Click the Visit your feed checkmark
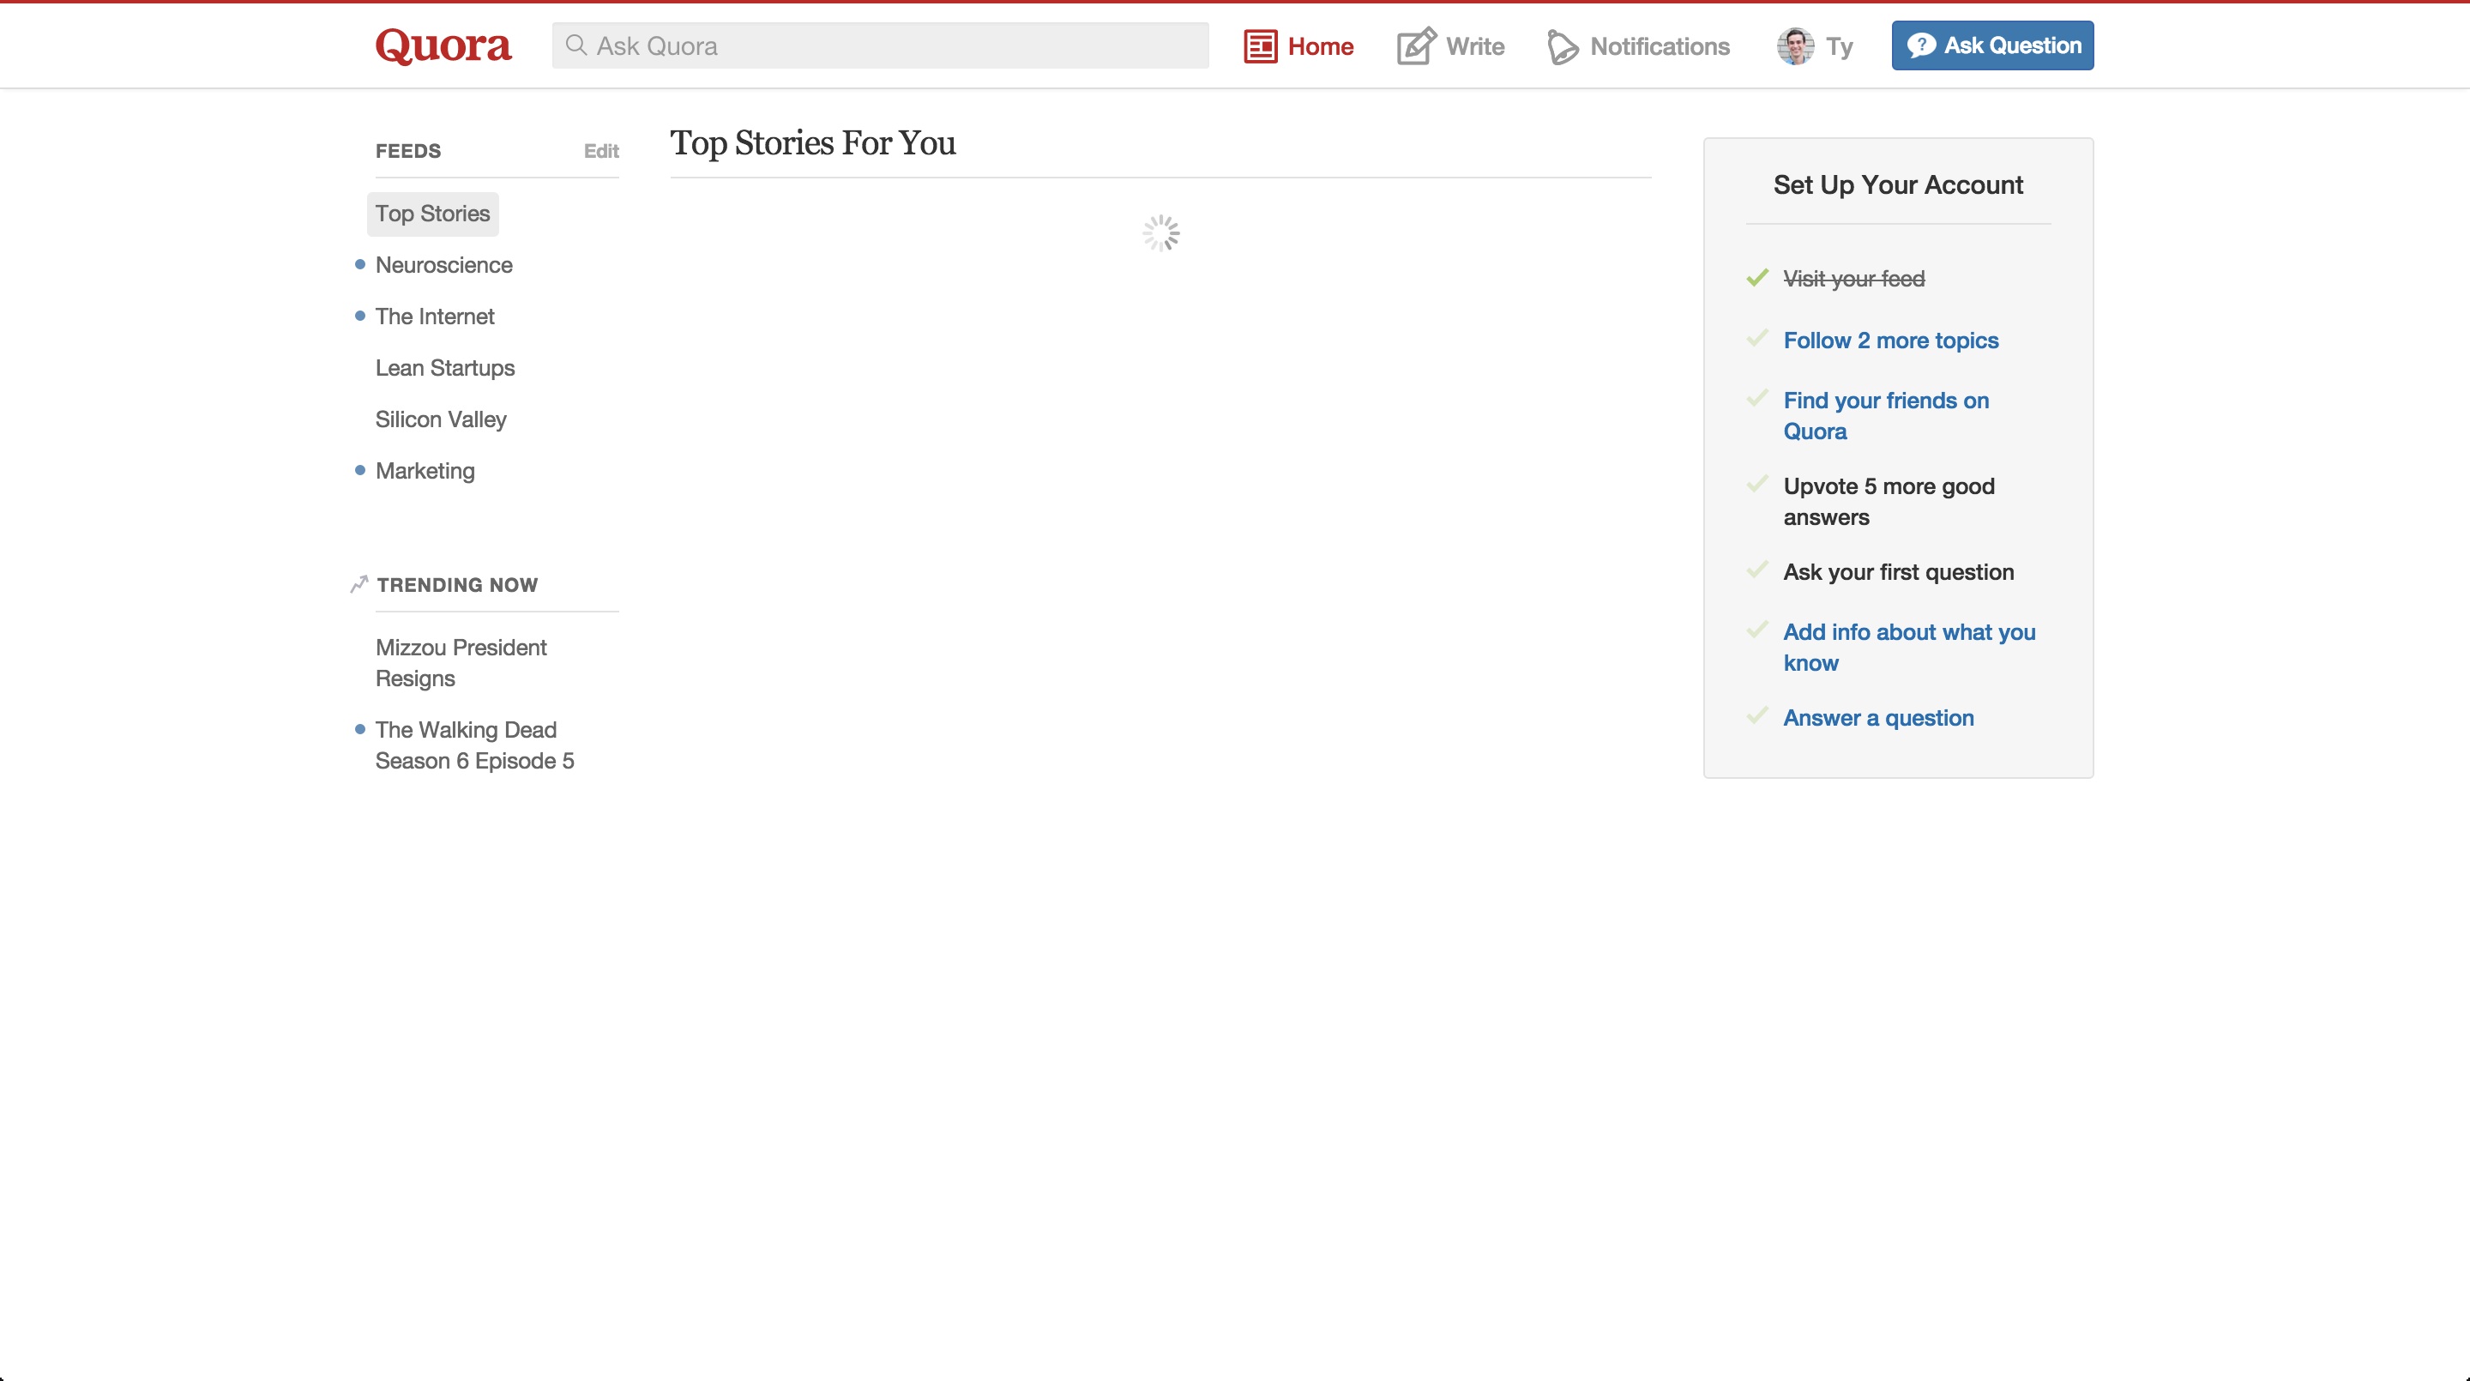 pos(1756,277)
